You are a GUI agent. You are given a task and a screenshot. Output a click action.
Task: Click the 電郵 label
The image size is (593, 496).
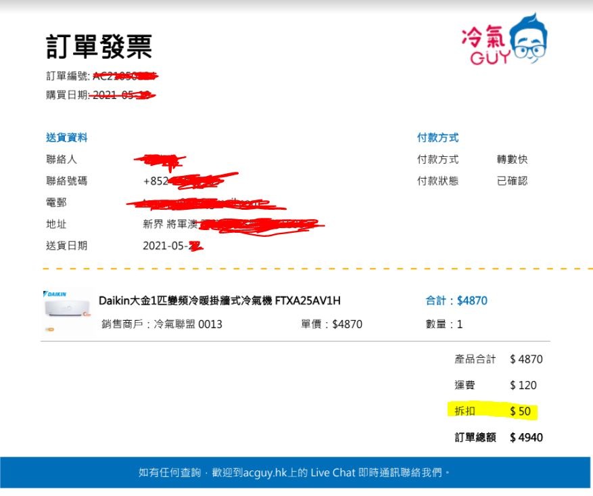click(x=56, y=202)
